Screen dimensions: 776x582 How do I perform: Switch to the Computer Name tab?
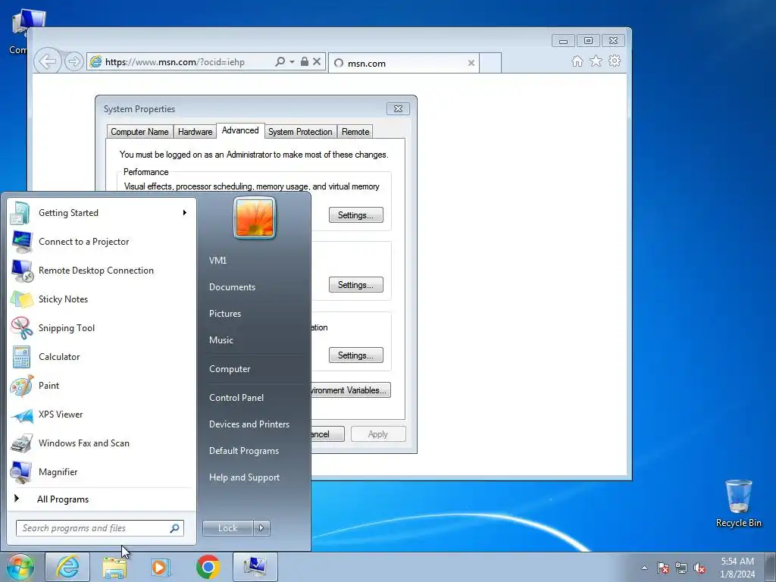pos(139,132)
